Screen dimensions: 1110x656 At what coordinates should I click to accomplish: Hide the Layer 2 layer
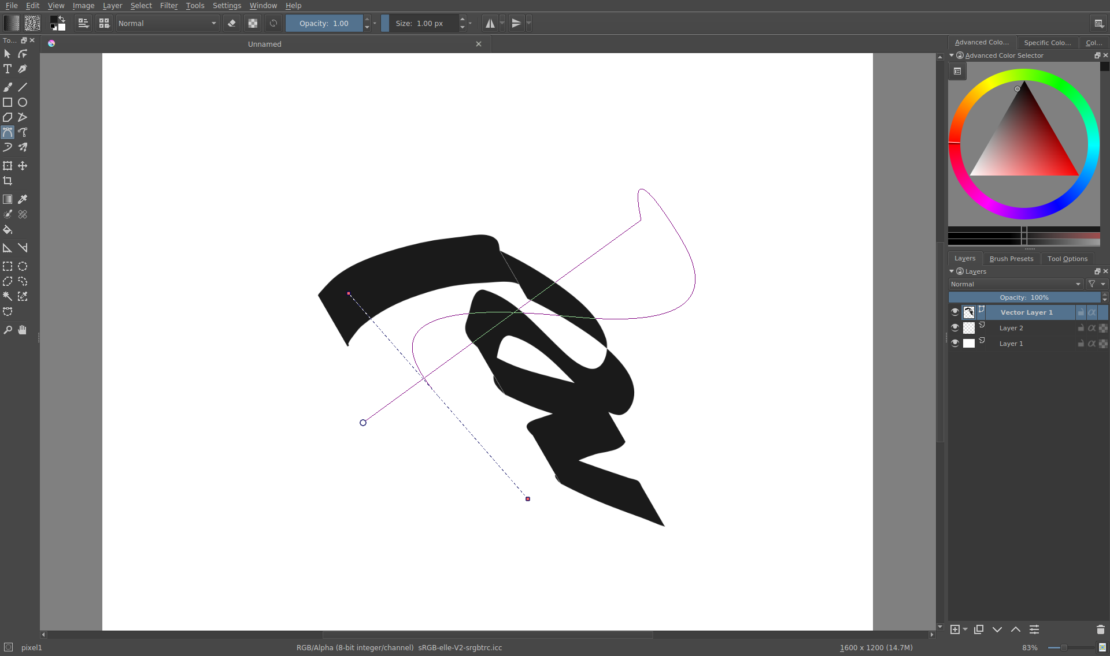click(x=956, y=327)
